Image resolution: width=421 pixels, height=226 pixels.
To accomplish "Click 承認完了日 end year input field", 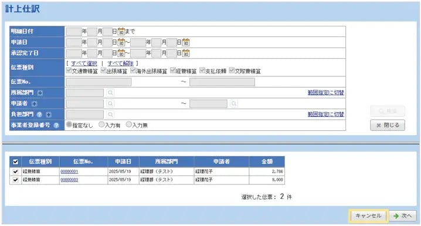I will click(138, 53).
